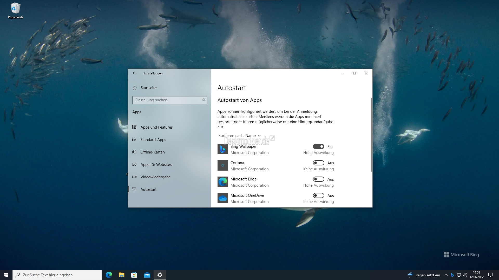The width and height of the screenshot is (499, 280).
Task: Click the Microsoft Edge app icon in list
Action: pyautogui.click(x=223, y=182)
